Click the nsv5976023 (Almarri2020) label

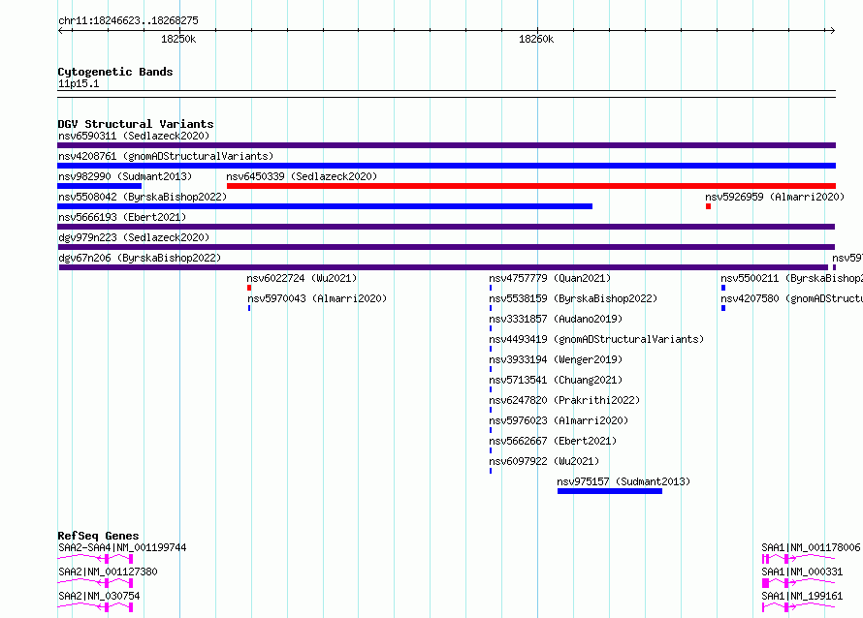[559, 420]
